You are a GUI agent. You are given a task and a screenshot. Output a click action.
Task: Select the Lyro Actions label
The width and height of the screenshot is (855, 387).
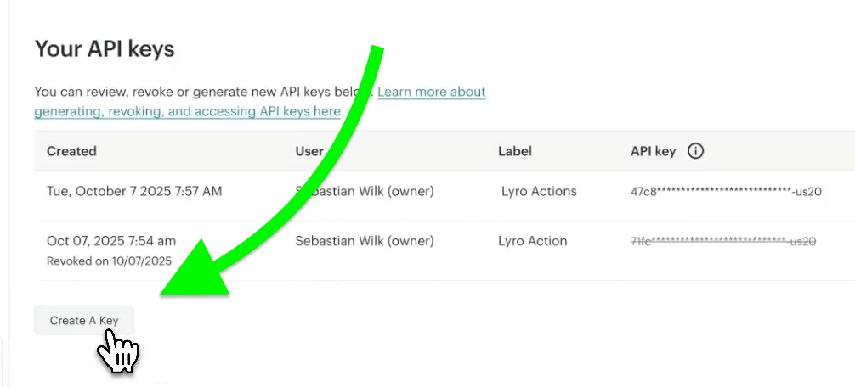(539, 191)
